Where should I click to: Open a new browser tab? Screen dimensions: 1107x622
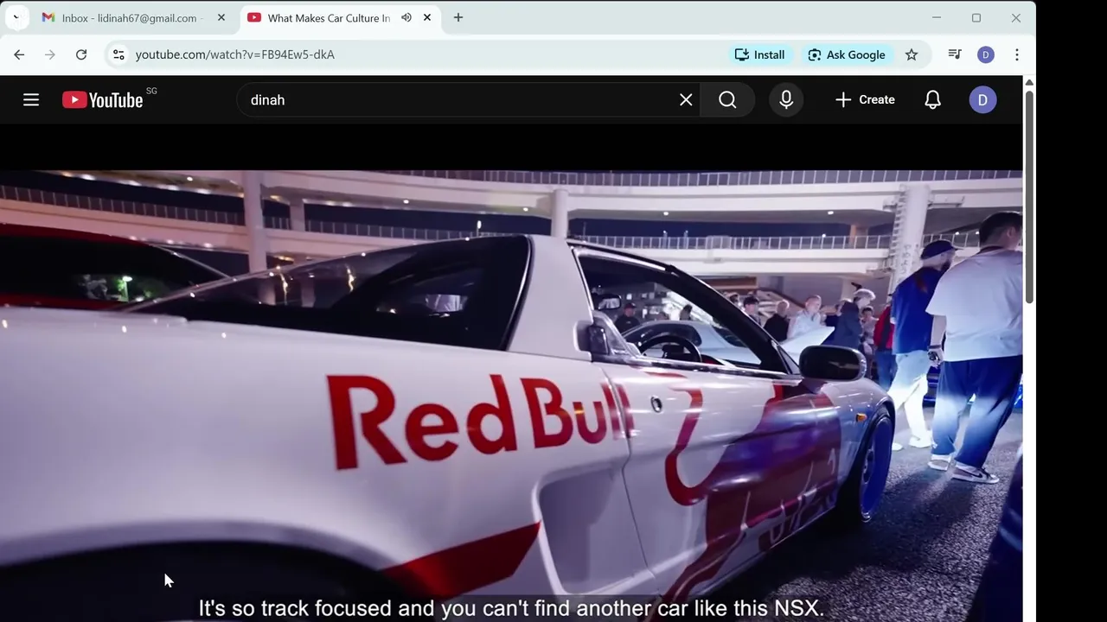pos(458,18)
